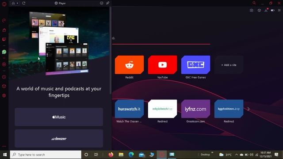Click the Player panel vertical scrollbar
283x159 pixels.
pos(111,50)
